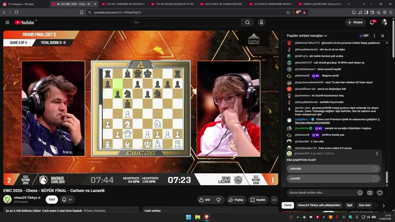Click the YouTube search box
395x222 pixels.
[x=186, y=23]
